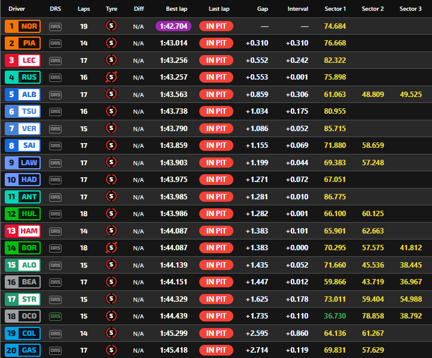This screenshot has height=358, width=432.
Task: Click the LEC driver badge
Action: (x=22, y=60)
